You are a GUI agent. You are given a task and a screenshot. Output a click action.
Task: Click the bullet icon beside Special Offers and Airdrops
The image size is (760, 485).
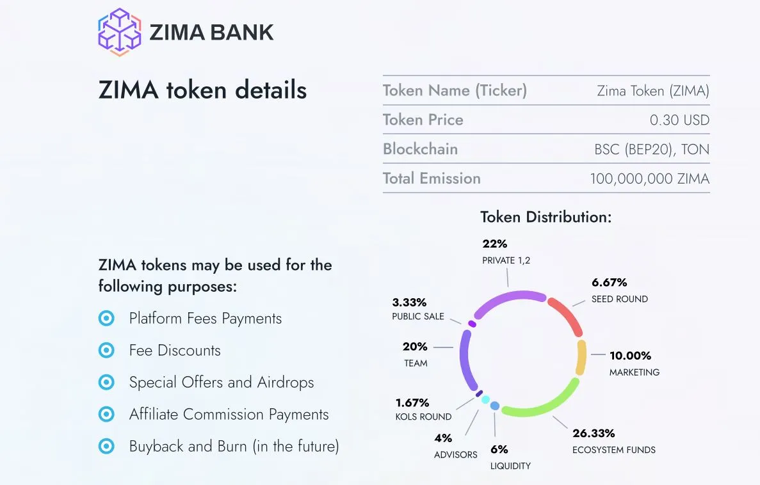tap(106, 382)
